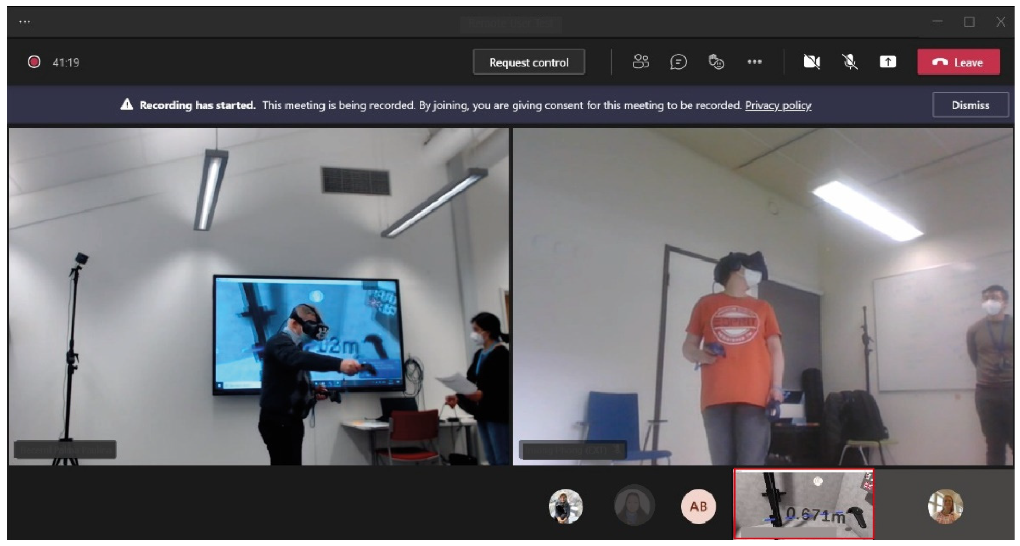Open the Privacy policy link
This screenshot has width=1020, height=546.
[x=778, y=105]
